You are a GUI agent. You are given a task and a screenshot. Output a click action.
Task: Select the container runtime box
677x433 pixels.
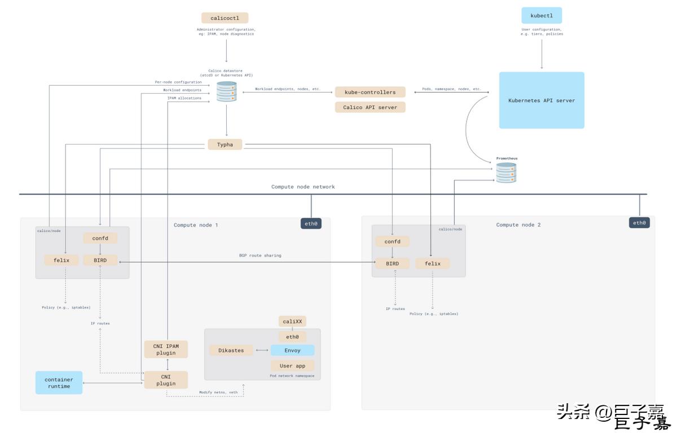tap(59, 383)
